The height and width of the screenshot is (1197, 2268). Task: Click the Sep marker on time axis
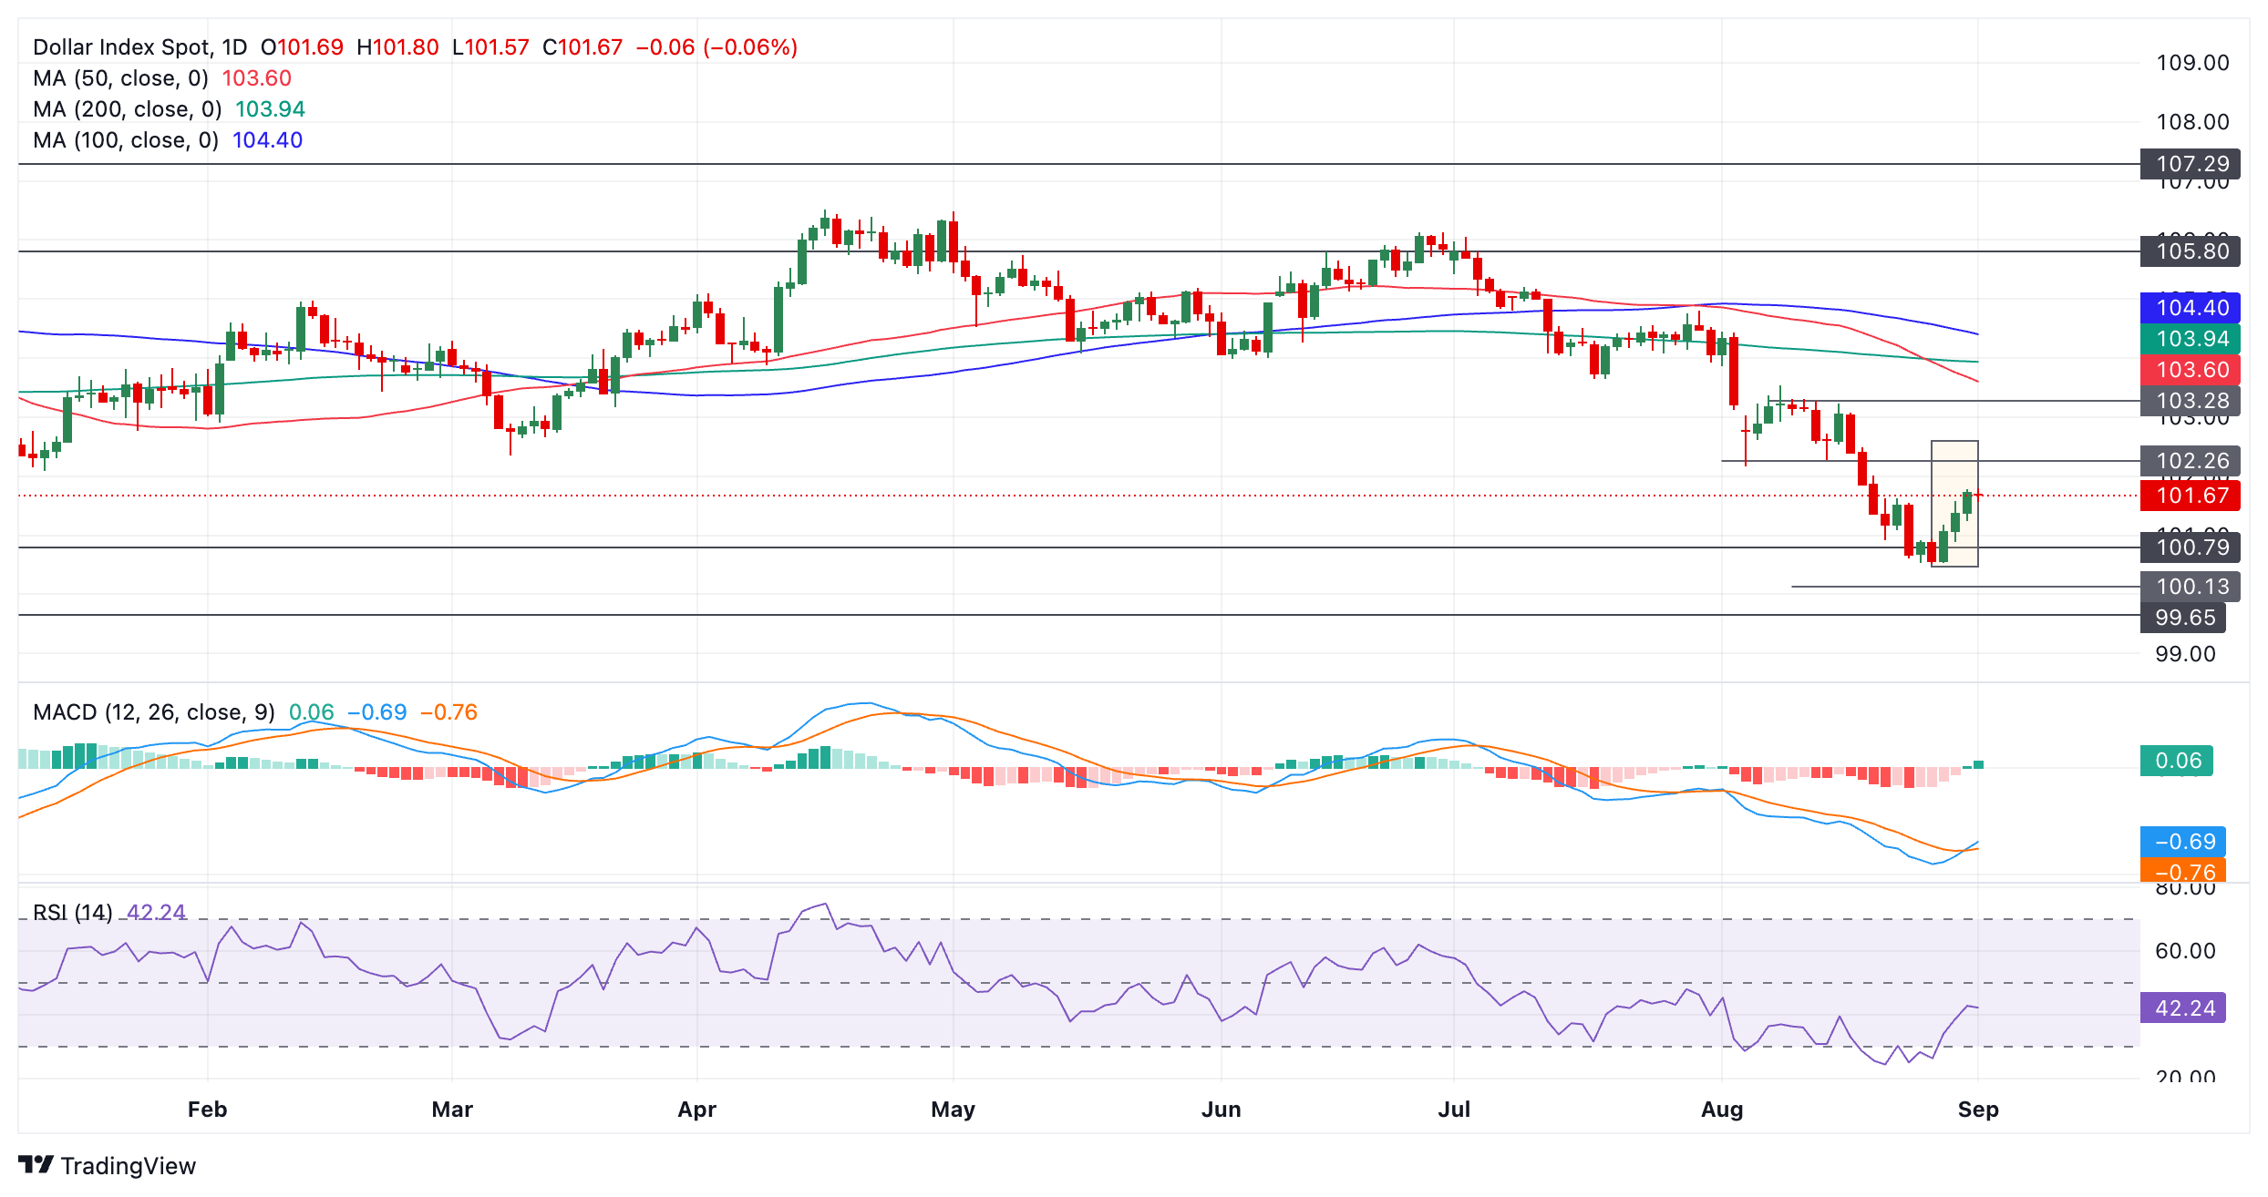coord(1978,1110)
